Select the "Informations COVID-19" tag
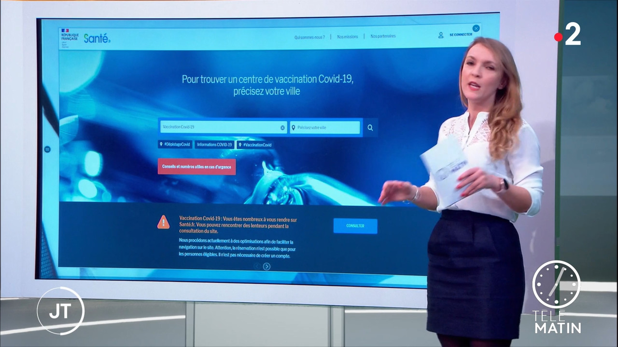 (x=214, y=145)
